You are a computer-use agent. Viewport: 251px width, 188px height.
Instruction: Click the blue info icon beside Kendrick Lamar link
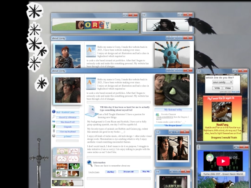[54, 112]
